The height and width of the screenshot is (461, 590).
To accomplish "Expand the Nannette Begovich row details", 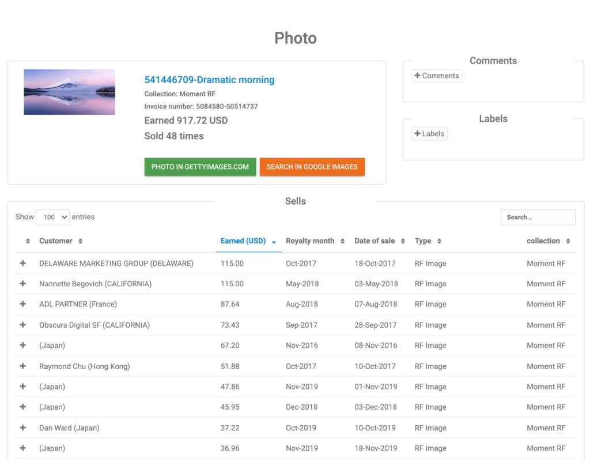I will (23, 284).
